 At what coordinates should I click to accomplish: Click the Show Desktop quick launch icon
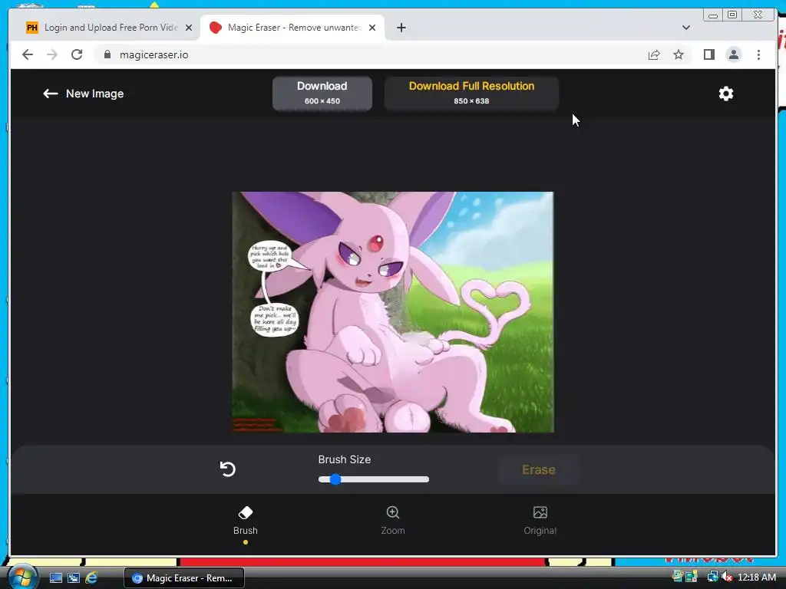55,578
